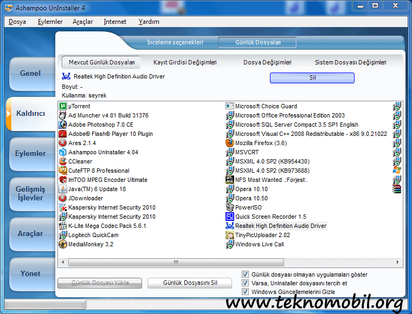Screen dimensions: 412x314
Task: Click the list's right scroll arrow
Action: coord(397,262)
